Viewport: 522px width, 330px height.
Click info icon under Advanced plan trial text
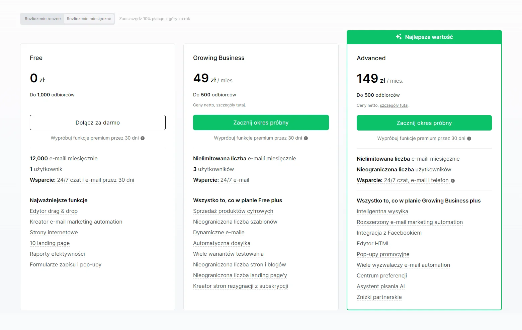pyautogui.click(x=469, y=139)
